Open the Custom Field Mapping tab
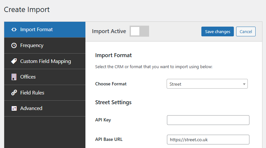 click(45, 61)
